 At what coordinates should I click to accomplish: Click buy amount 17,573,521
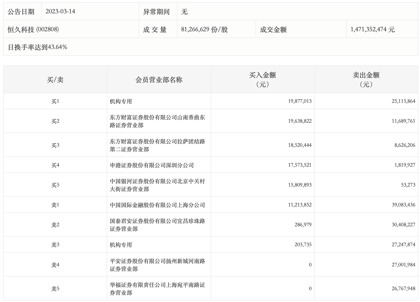click(x=300, y=165)
